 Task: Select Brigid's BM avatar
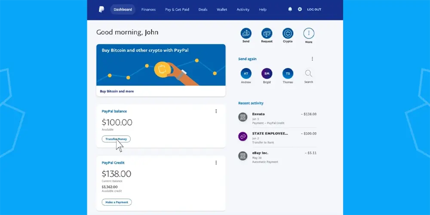[x=267, y=74]
